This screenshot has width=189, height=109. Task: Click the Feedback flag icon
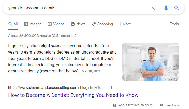click(x=161, y=105)
